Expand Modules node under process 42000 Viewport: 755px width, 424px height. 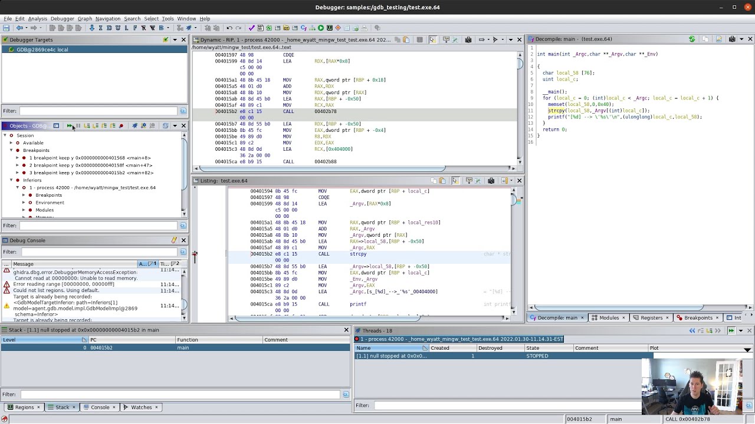[x=24, y=210]
